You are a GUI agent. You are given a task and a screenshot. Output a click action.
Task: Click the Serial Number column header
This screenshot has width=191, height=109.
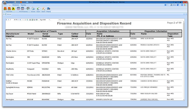point(46,35)
